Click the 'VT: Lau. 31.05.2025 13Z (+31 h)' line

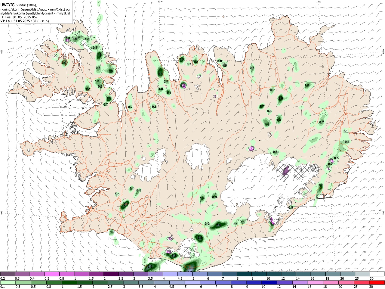coord(25,21)
